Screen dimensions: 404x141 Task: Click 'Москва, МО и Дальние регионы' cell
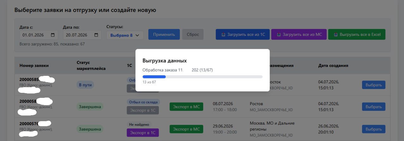point(272,126)
